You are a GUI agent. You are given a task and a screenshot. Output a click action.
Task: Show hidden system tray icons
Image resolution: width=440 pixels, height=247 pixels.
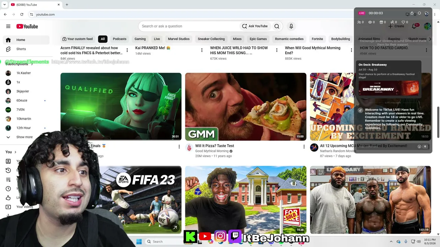point(391,242)
